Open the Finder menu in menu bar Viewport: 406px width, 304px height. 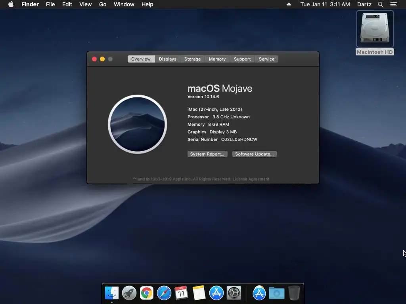pyautogui.click(x=30, y=4)
